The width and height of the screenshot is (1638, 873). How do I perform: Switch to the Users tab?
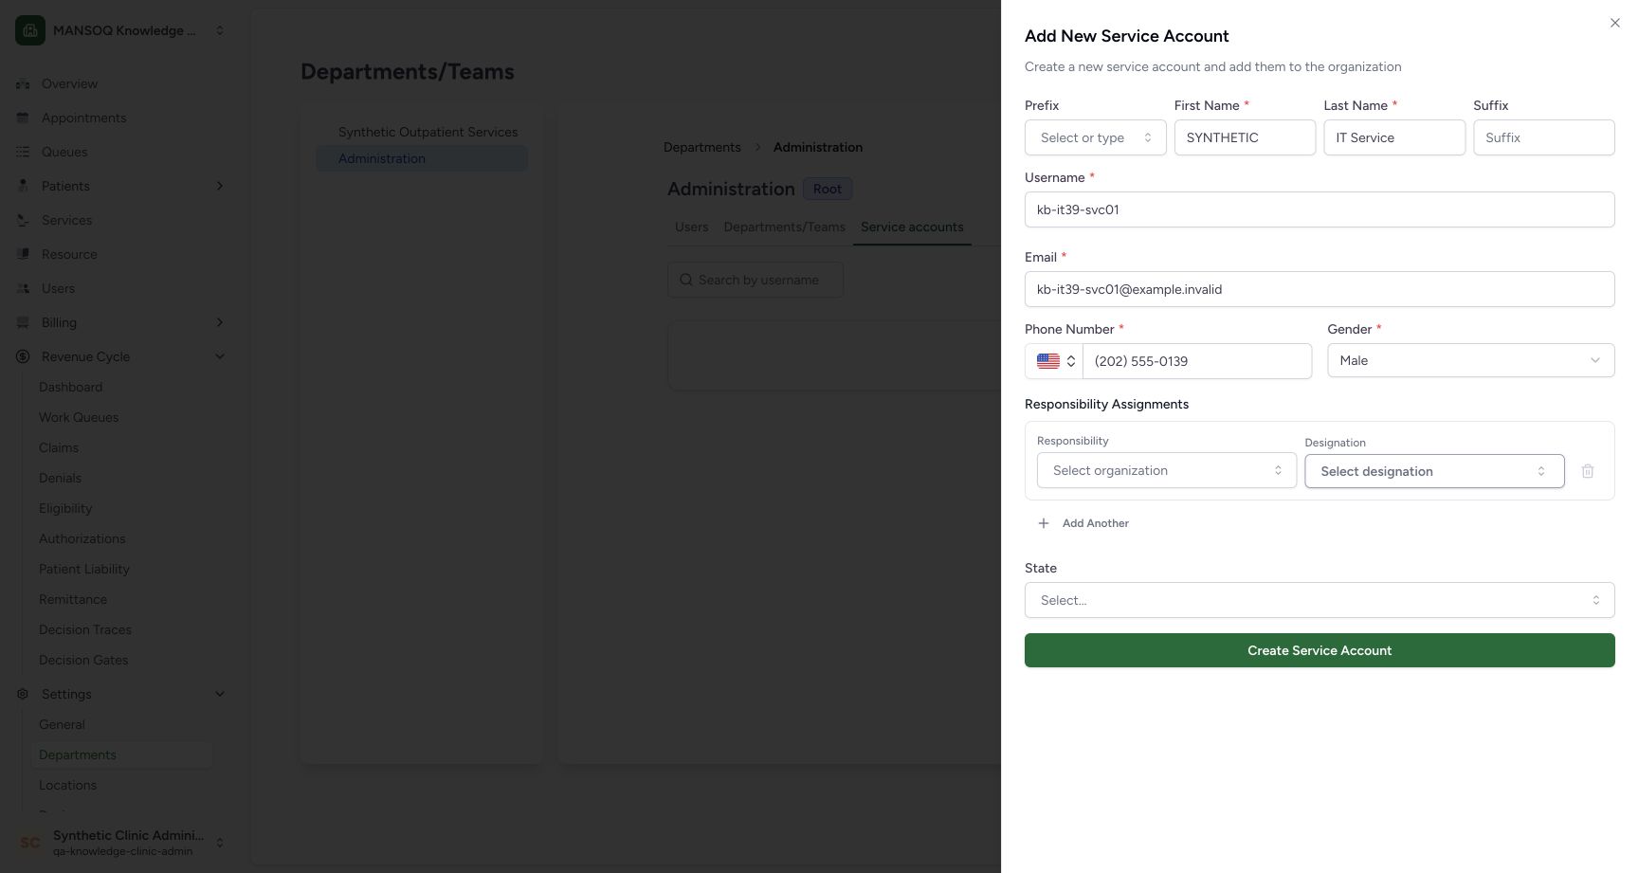click(x=691, y=227)
